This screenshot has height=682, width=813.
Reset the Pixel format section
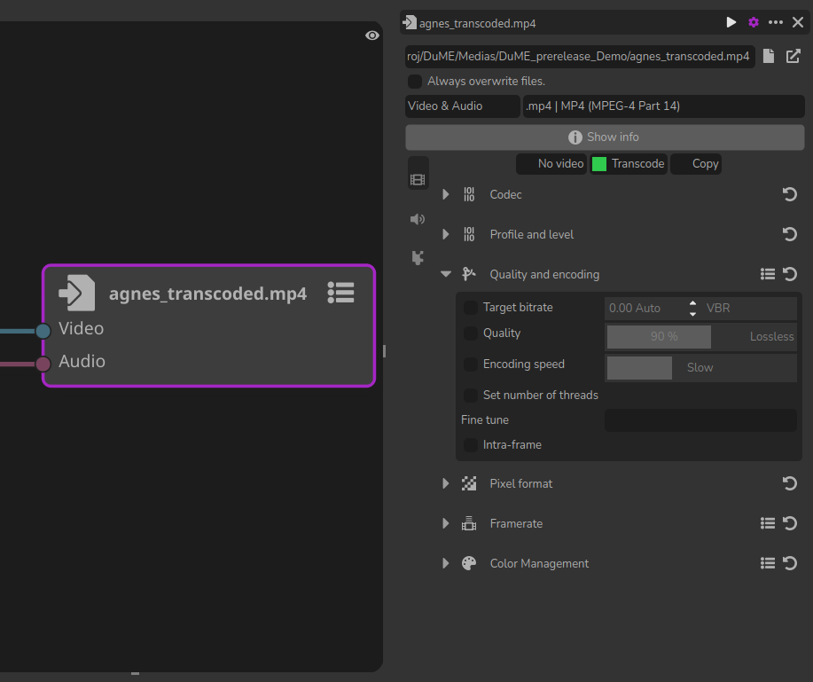tap(790, 483)
